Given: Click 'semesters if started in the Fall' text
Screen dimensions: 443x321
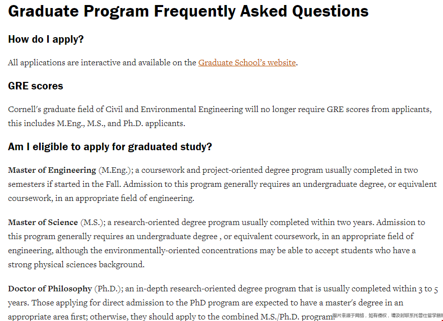Looking at the screenshot, I should [x=63, y=184].
